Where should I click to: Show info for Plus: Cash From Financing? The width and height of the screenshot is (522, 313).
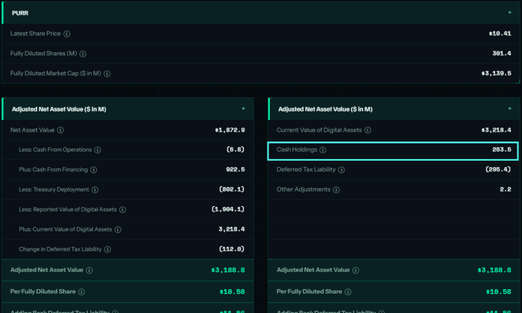click(x=94, y=170)
